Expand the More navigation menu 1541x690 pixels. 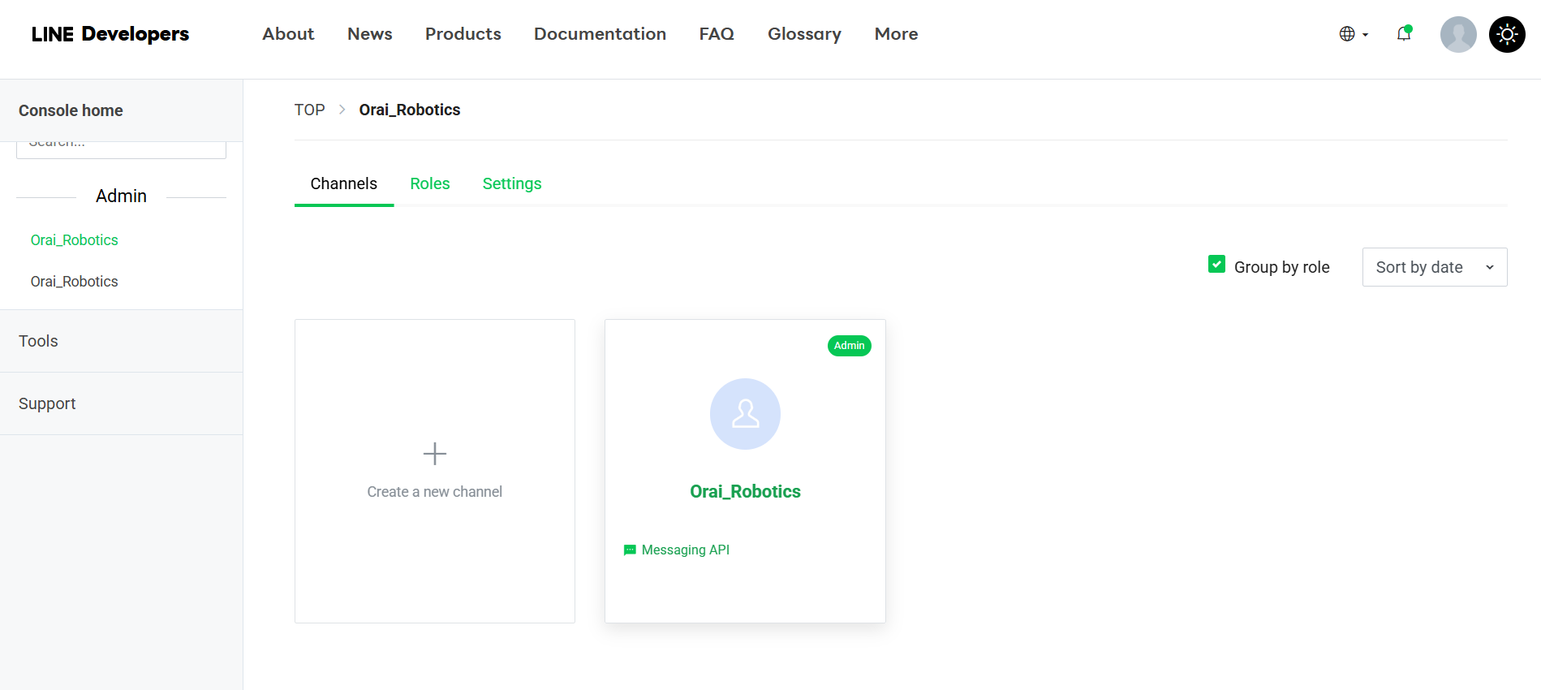point(896,34)
